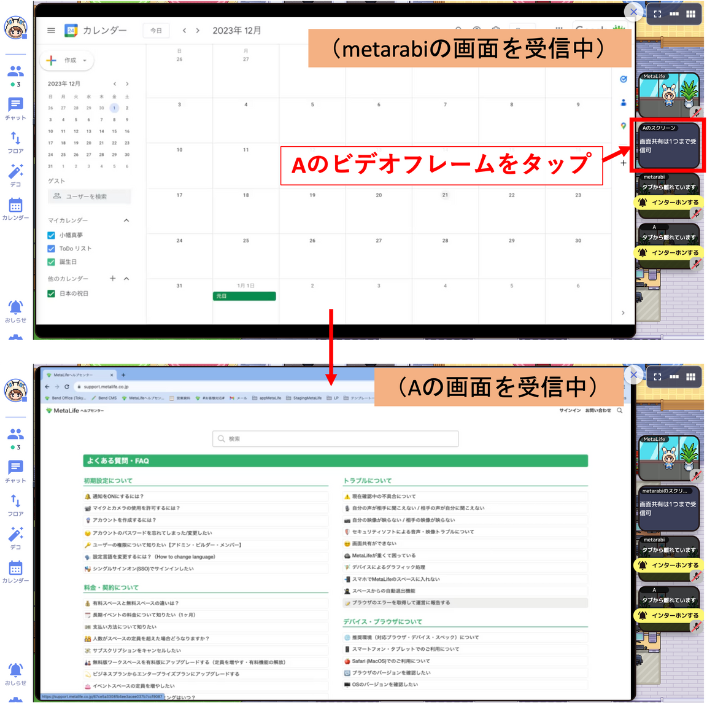Select the highlighted date 1 in the mini calendar
The width and height of the screenshot is (707, 703).
tap(115, 108)
